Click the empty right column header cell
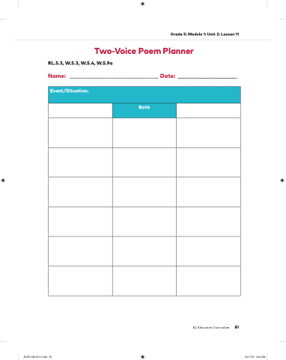The width and height of the screenshot is (286, 360). tap(208, 110)
